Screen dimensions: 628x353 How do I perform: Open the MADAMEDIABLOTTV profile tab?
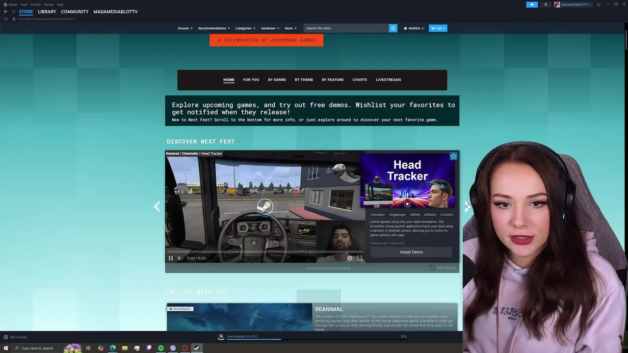click(x=115, y=12)
